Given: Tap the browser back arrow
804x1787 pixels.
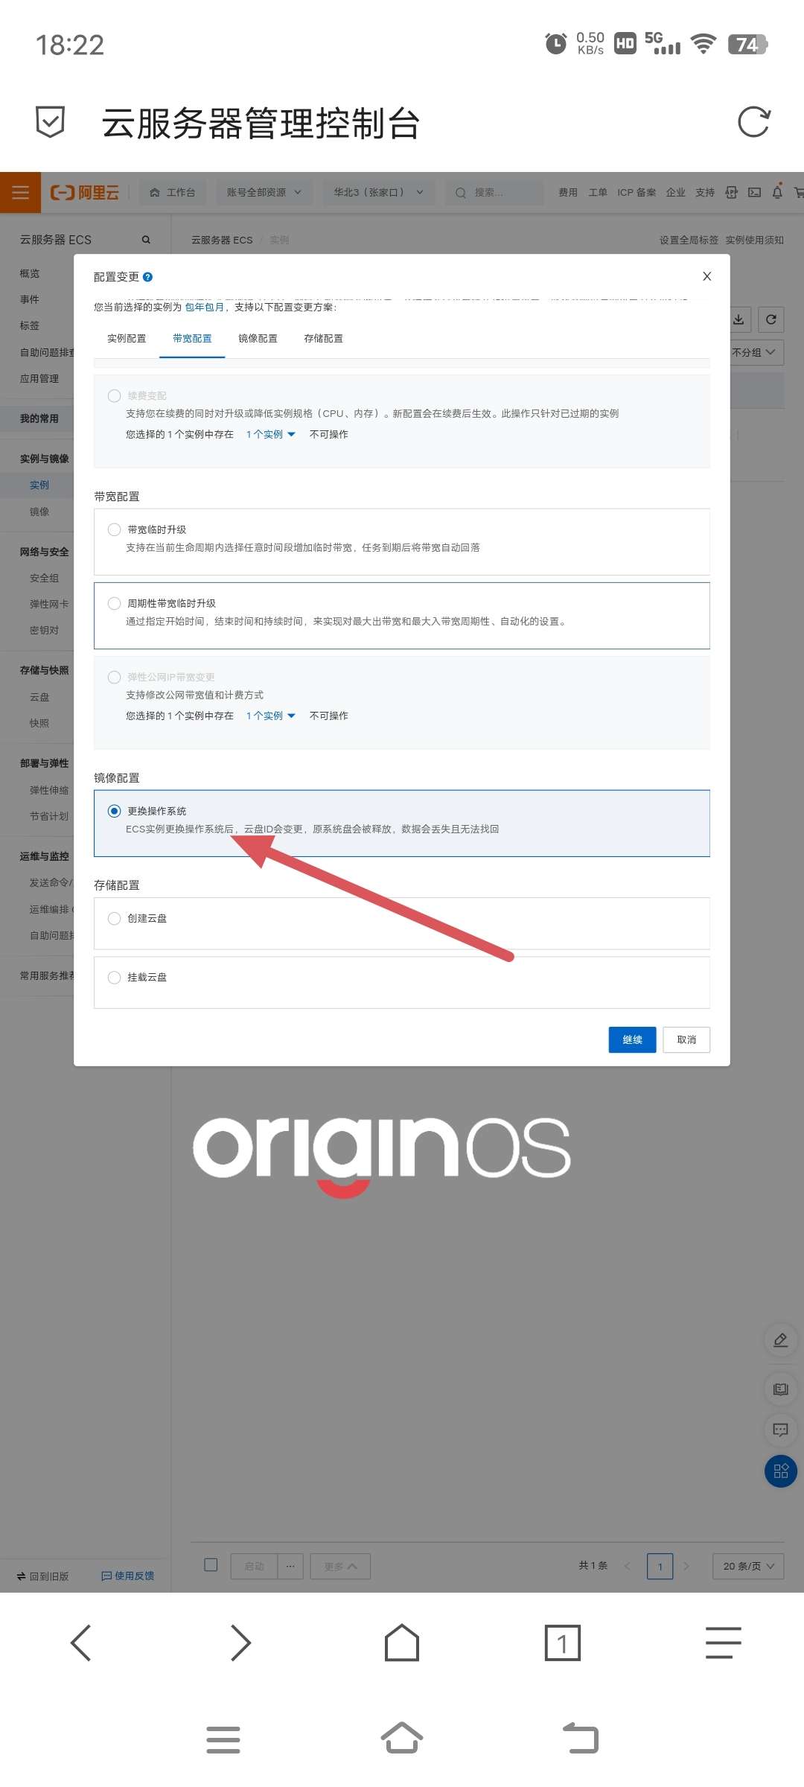Looking at the screenshot, I should (80, 1643).
